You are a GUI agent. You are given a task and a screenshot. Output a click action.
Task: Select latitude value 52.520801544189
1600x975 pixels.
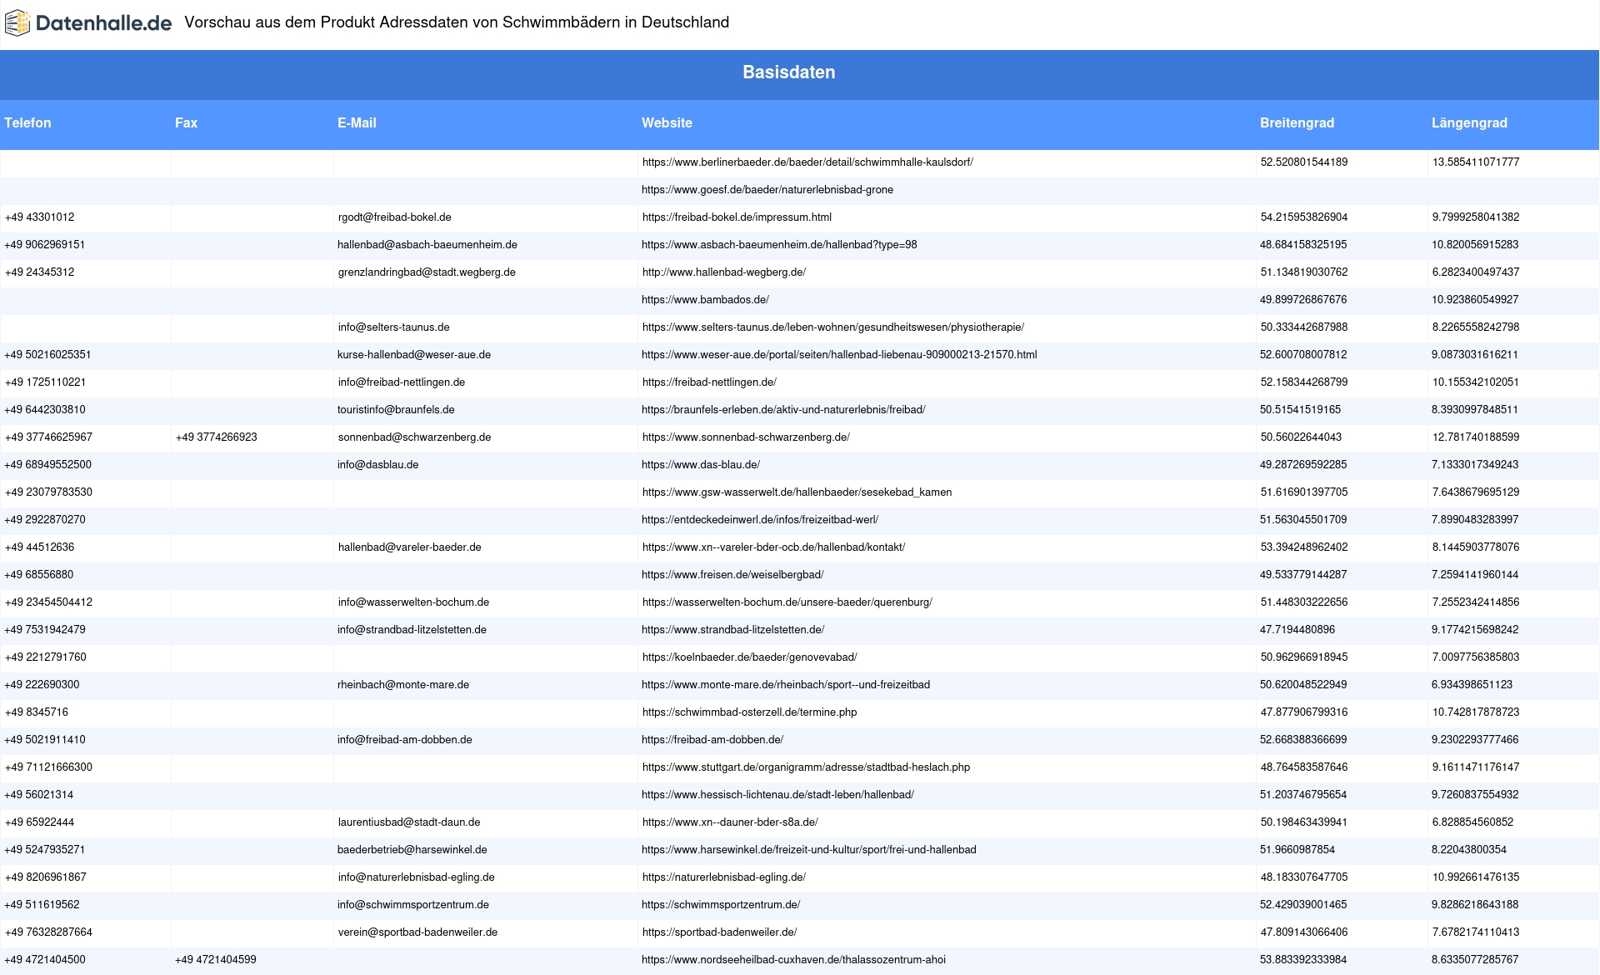(1304, 162)
